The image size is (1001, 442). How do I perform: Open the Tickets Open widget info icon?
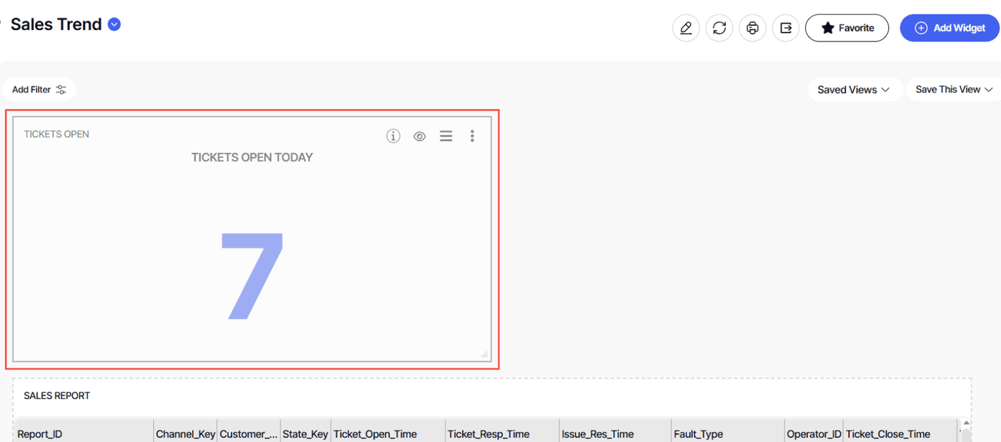[x=393, y=136]
